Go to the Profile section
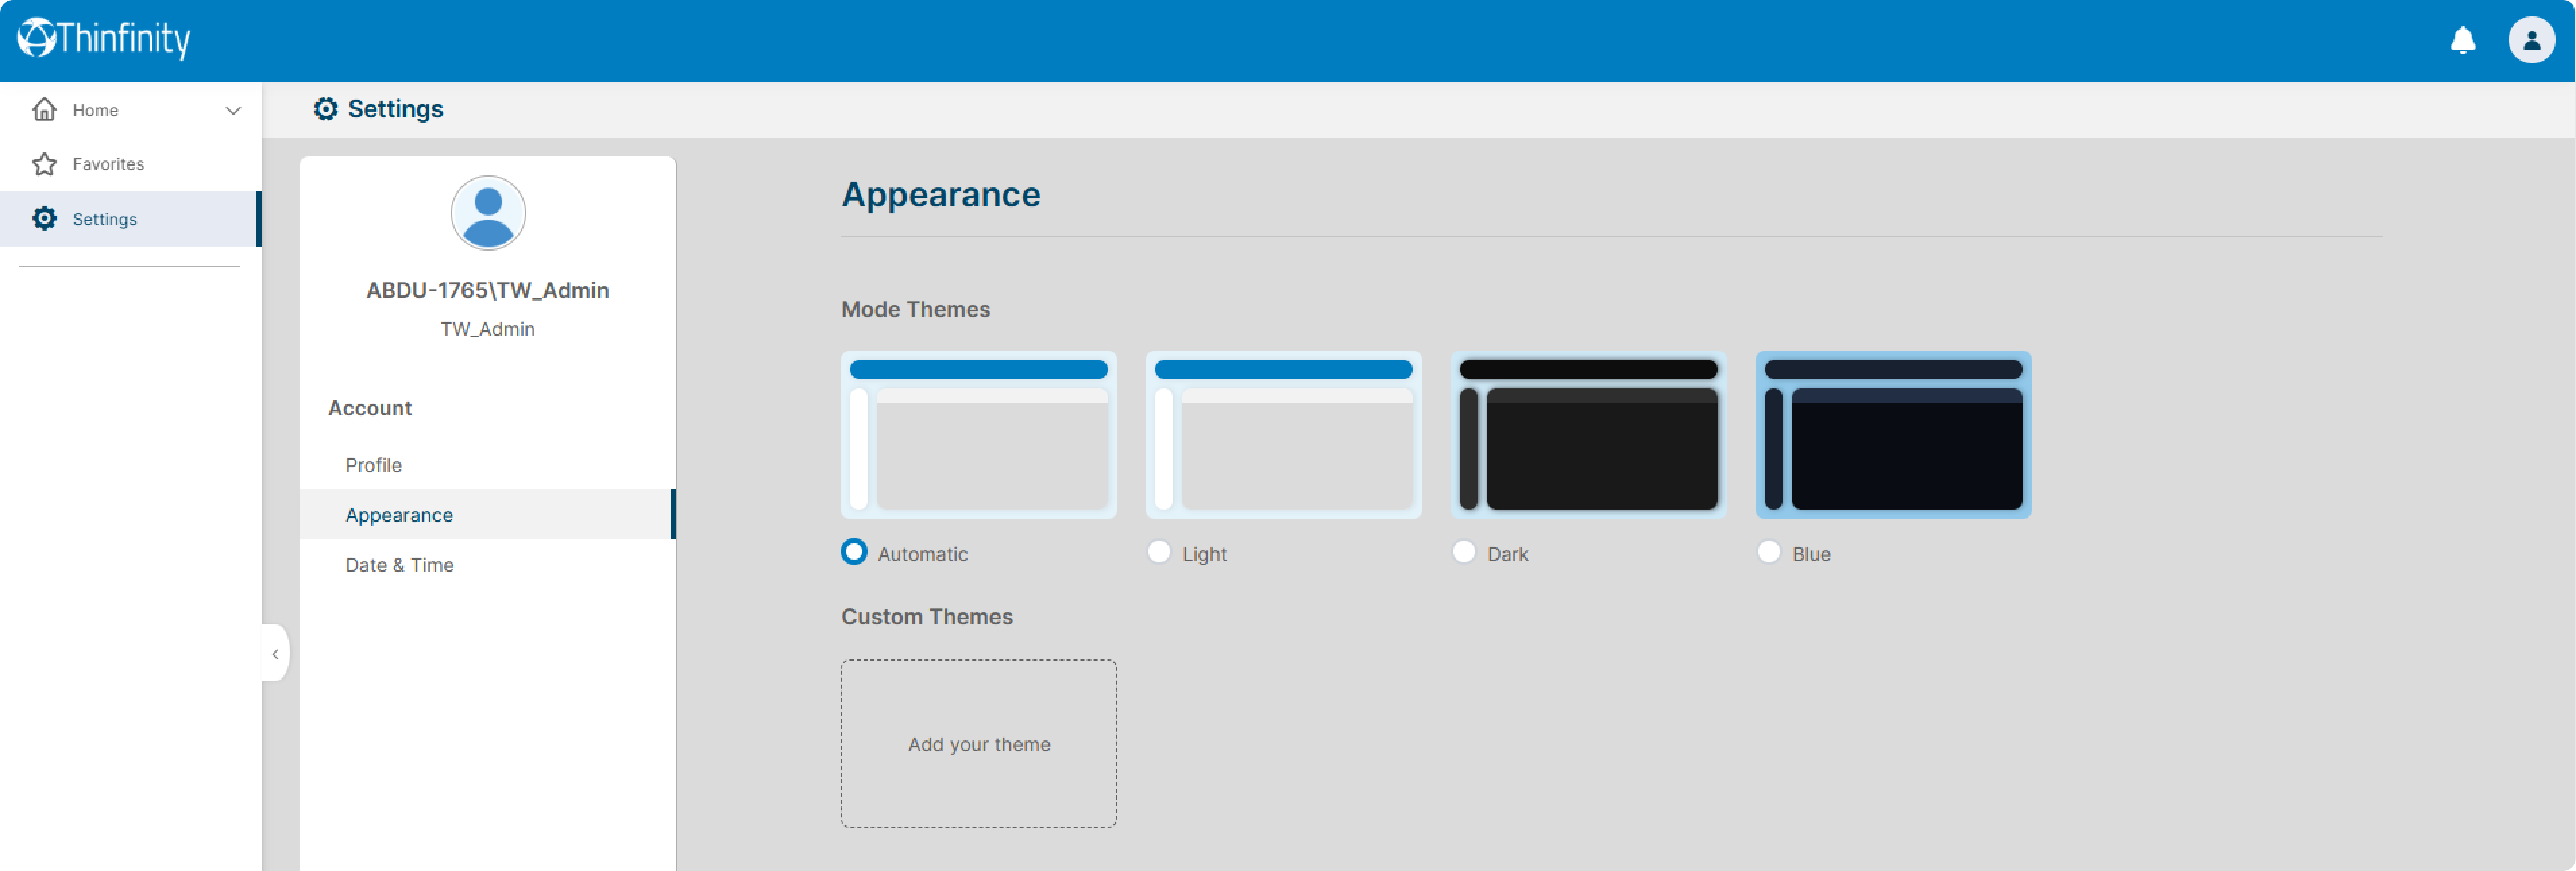Image resolution: width=2576 pixels, height=871 pixels. pos(487,464)
